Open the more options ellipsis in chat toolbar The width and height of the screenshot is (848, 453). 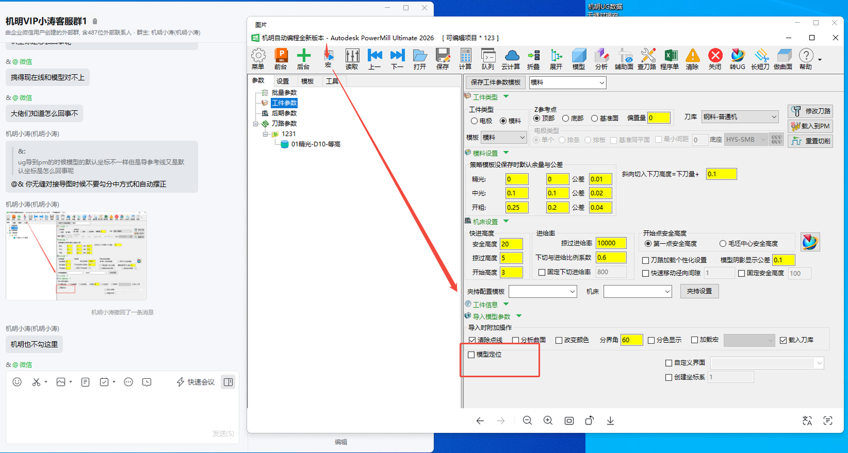pyautogui.click(x=128, y=382)
